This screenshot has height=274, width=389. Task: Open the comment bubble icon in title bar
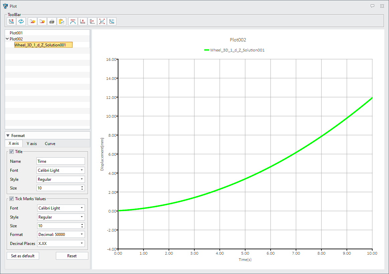point(372,6)
